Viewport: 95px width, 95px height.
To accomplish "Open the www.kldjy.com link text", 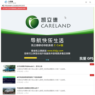I will click(55, 51).
